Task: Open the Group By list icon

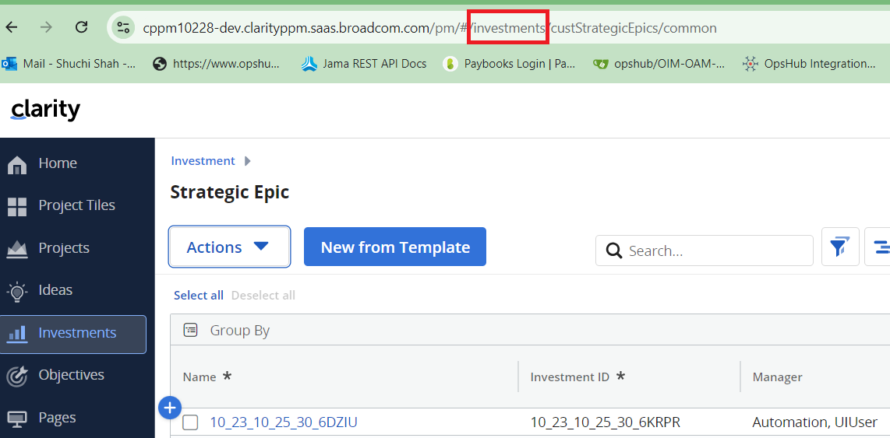Action: click(191, 331)
